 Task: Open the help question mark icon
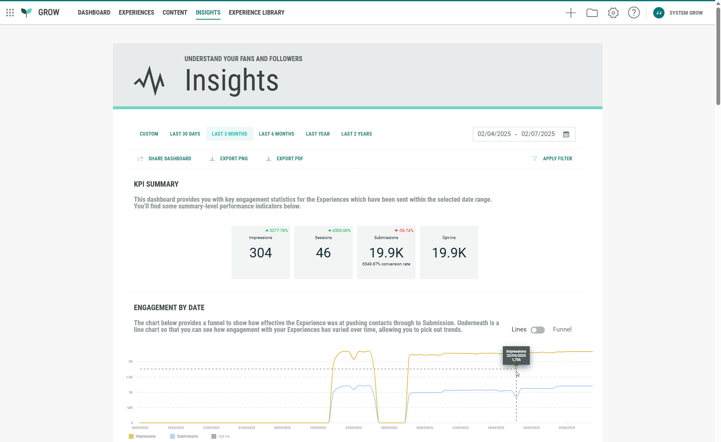pos(634,13)
